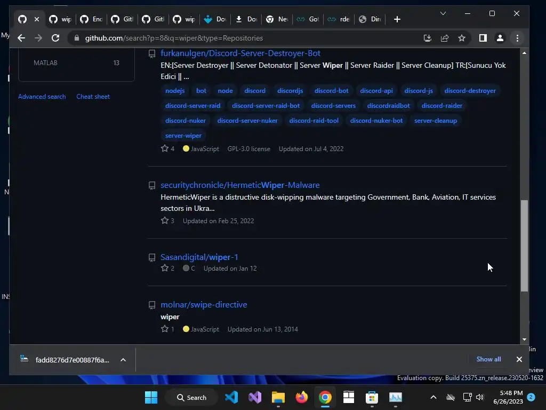Switch to the tab labeled Ne
Viewport: 546px width, 410px height.
[277, 19]
